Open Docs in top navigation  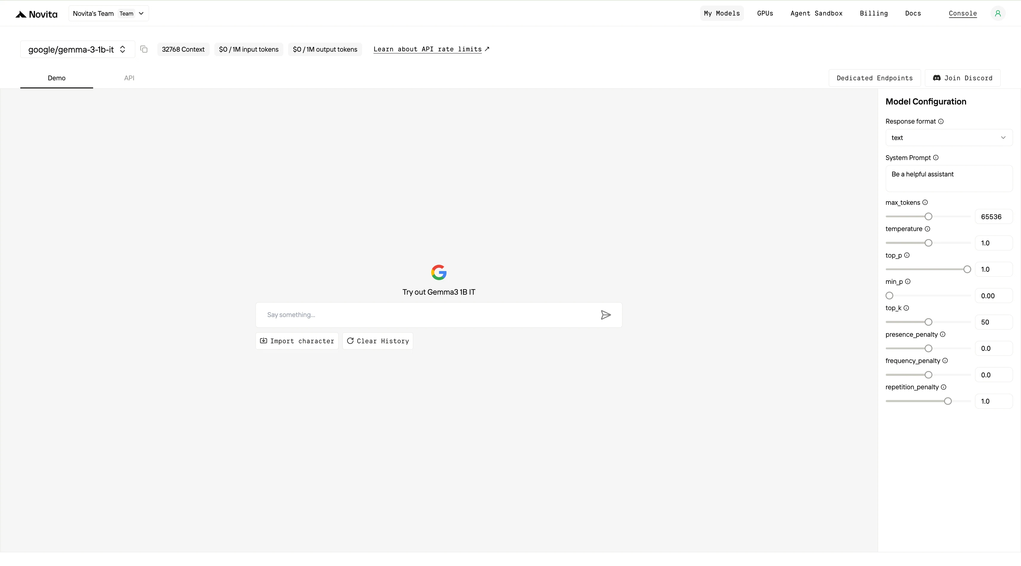tap(913, 13)
